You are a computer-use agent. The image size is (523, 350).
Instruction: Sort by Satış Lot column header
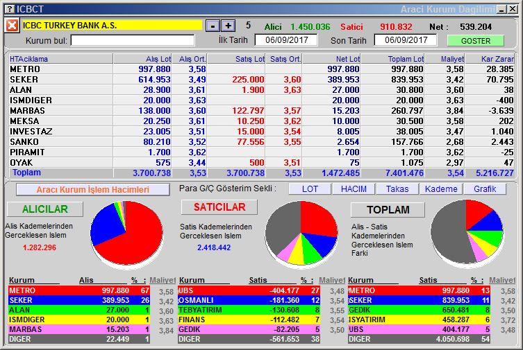236,59
